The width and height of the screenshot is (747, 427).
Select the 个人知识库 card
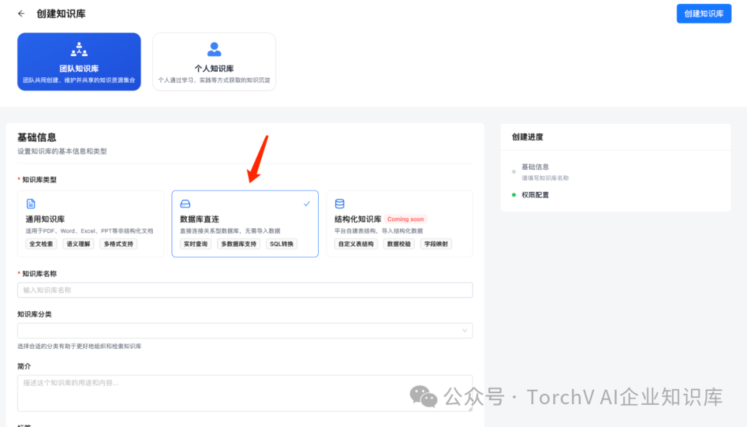[214, 61]
